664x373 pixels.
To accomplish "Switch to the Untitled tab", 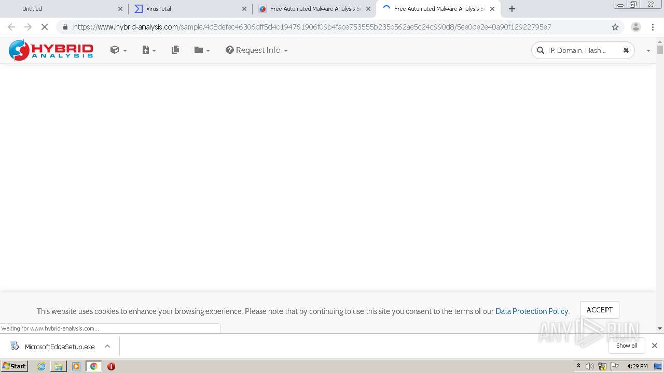I will [32, 9].
